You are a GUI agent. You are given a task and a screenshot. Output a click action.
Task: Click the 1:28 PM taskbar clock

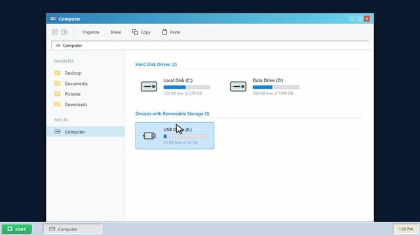[406, 229]
